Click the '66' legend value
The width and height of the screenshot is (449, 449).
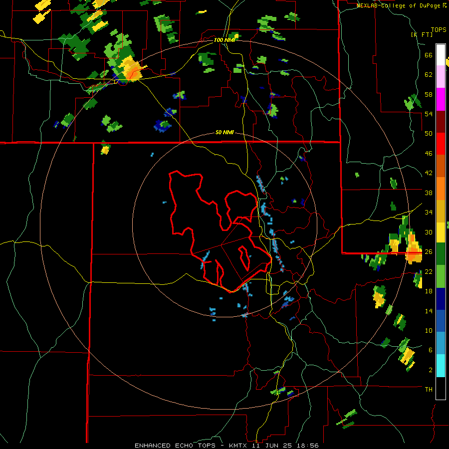pyautogui.click(x=429, y=55)
